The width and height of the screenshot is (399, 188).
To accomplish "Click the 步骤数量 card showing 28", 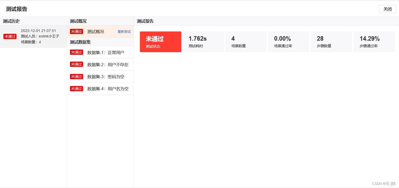I will [x=331, y=42].
